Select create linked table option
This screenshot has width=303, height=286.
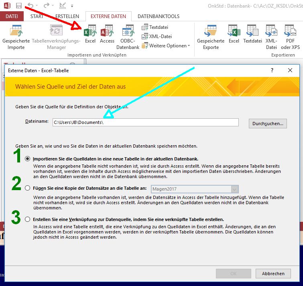coord(27,219)
